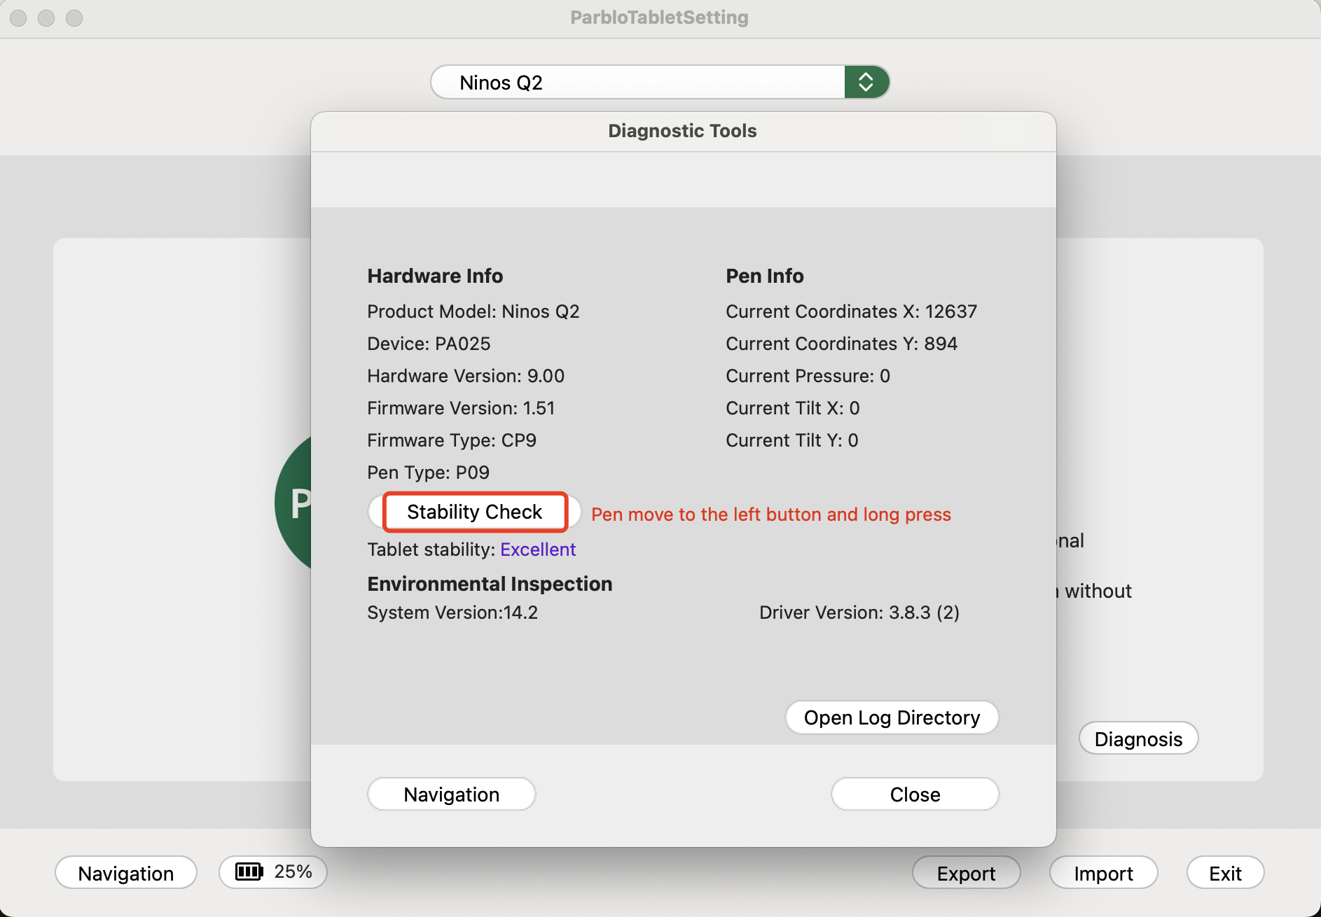Import tablet settings
This screenshot has height=917, width=1321.
[x=1103, y=873]
